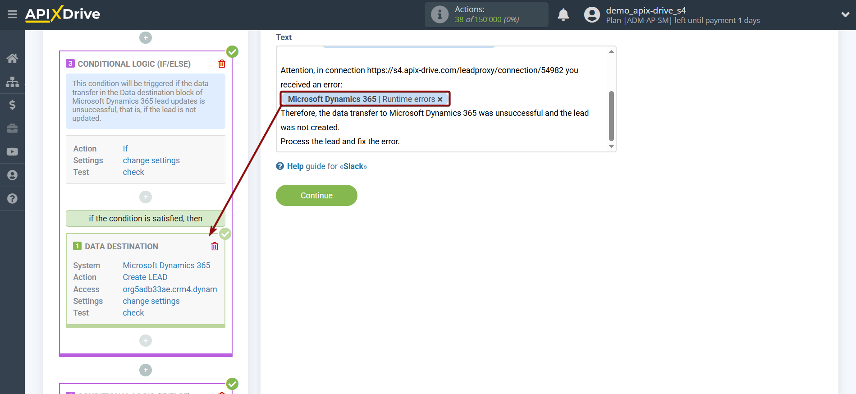
Task: Click the If action link
Action: tap(125, 149)
